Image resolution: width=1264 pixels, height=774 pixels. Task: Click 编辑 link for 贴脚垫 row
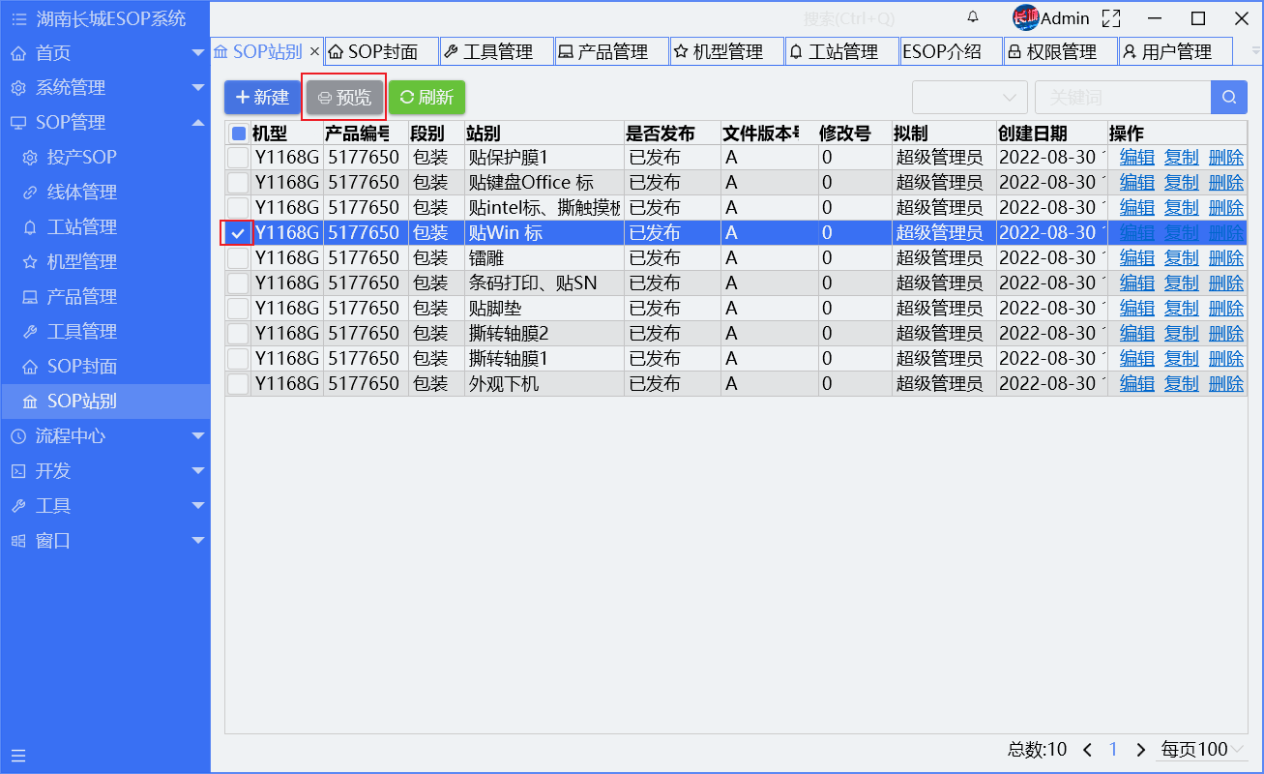1137,309
